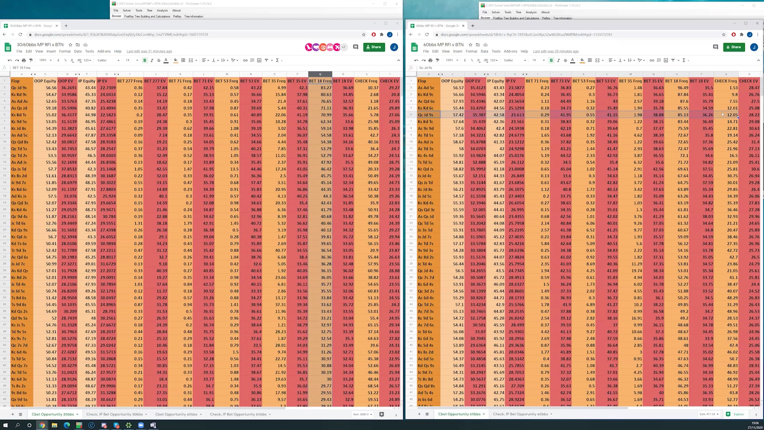Open Chrome from the Windows taskbar

pos(42,425)
